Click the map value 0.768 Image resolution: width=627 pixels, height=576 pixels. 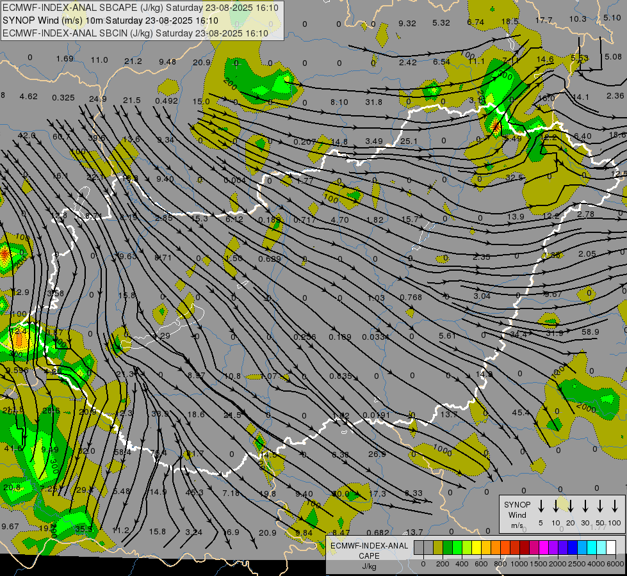pos(411,298)
